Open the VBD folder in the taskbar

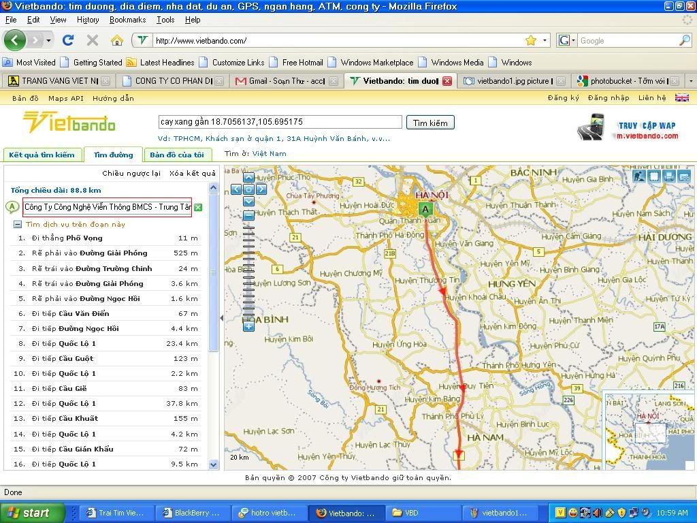pyautogui.click(x=422, y=513)
